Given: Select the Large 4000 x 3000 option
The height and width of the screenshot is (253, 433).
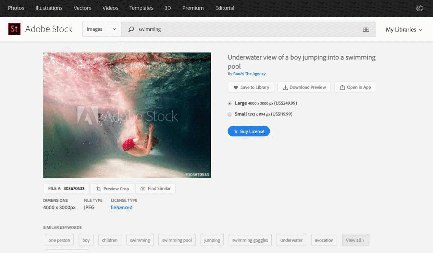Looking at the screenshot, I should (x=229, y=103).
